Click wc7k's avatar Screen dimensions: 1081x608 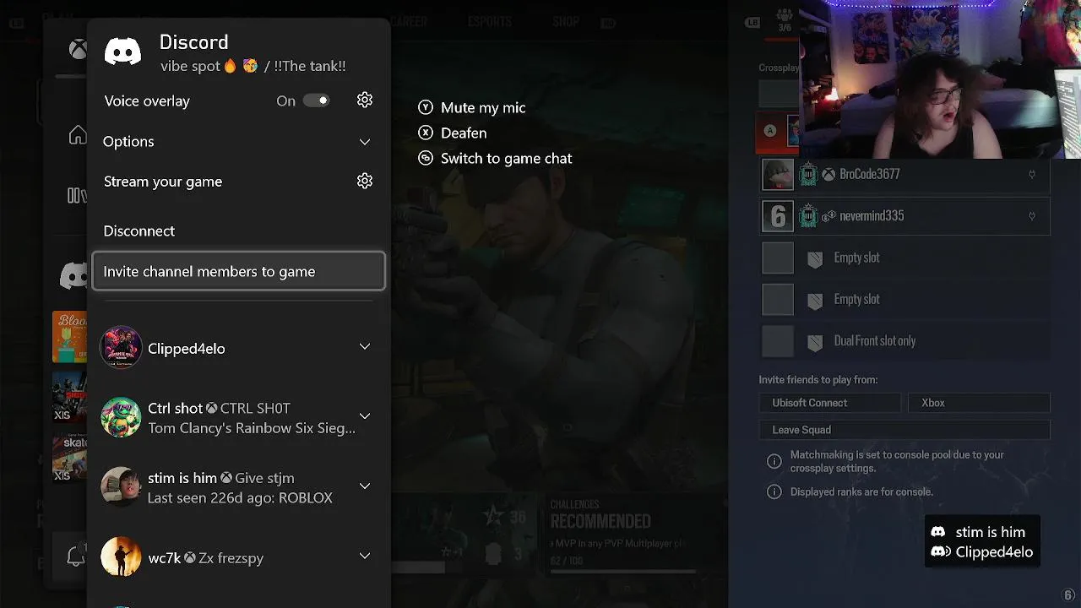121,557
